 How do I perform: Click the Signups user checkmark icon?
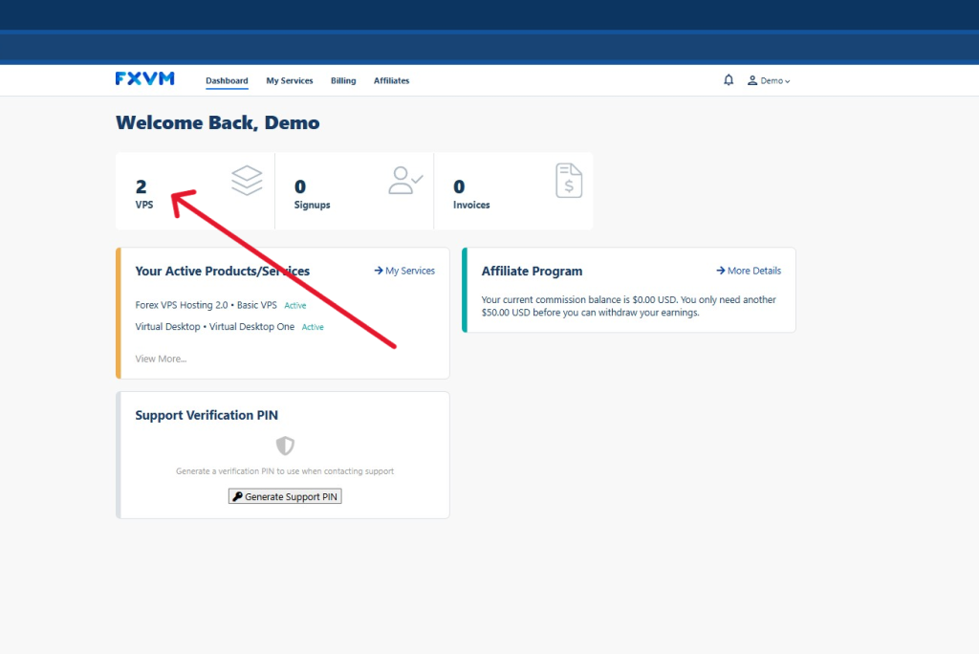pos(405,180)
